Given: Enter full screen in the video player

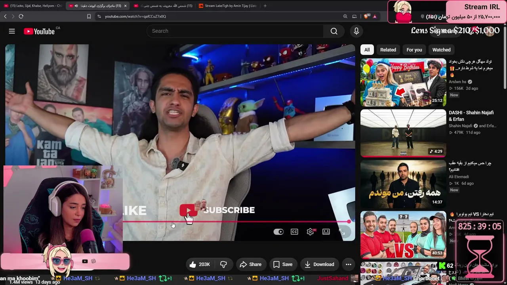Looking at the screenshot, I should click(342, 232).
